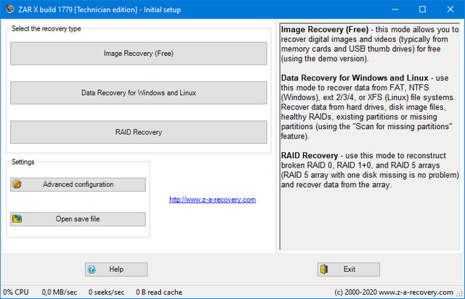The height and width of the screenshot is (299, 465).
Task: Select RAID Recovery mode
Action: coord(139,132)
